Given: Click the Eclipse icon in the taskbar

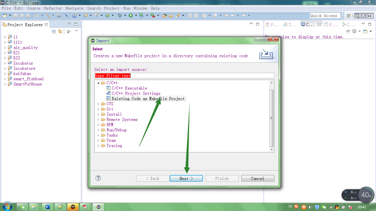Looking at the screenshot, I should tap(98, 207).
